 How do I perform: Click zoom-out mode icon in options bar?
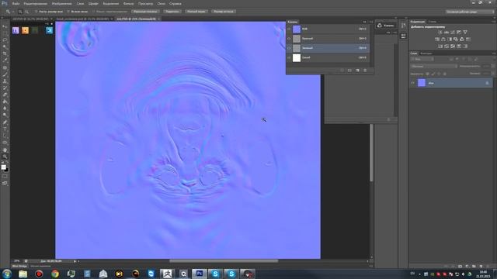pos(26,12)
